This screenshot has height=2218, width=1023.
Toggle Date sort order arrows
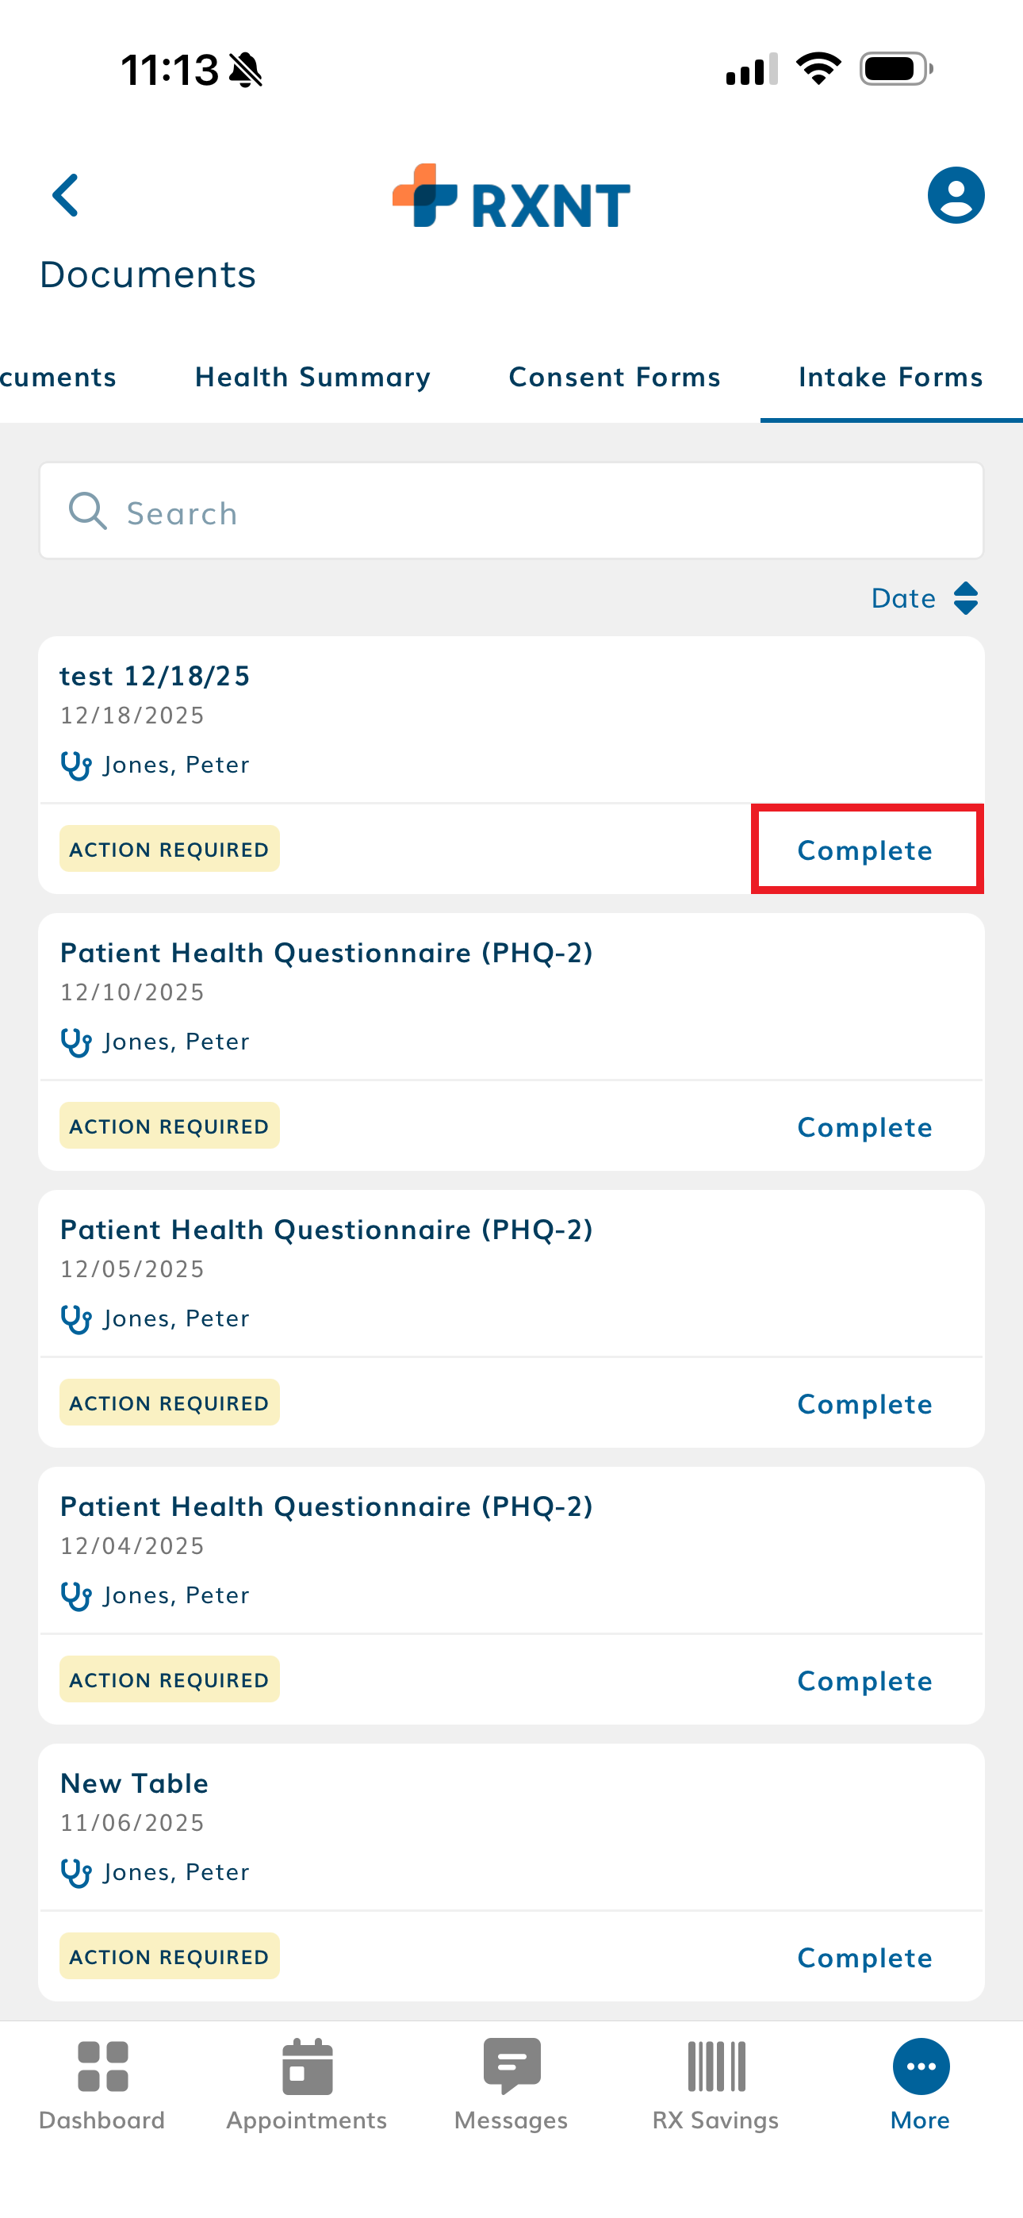pyautogui.click(x=965, y=598)
